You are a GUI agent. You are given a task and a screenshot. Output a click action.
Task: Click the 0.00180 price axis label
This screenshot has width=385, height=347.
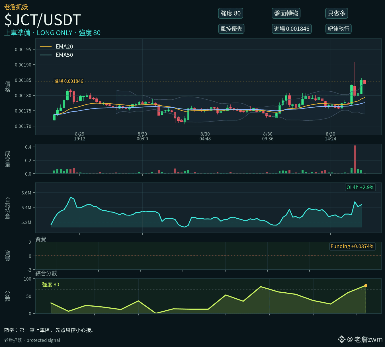[23, 96]
